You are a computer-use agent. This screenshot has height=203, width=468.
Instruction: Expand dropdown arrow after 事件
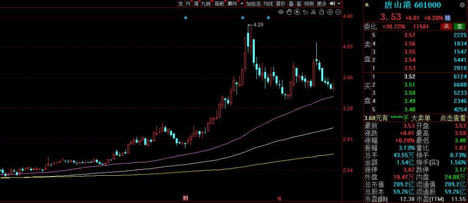(242, 3)
